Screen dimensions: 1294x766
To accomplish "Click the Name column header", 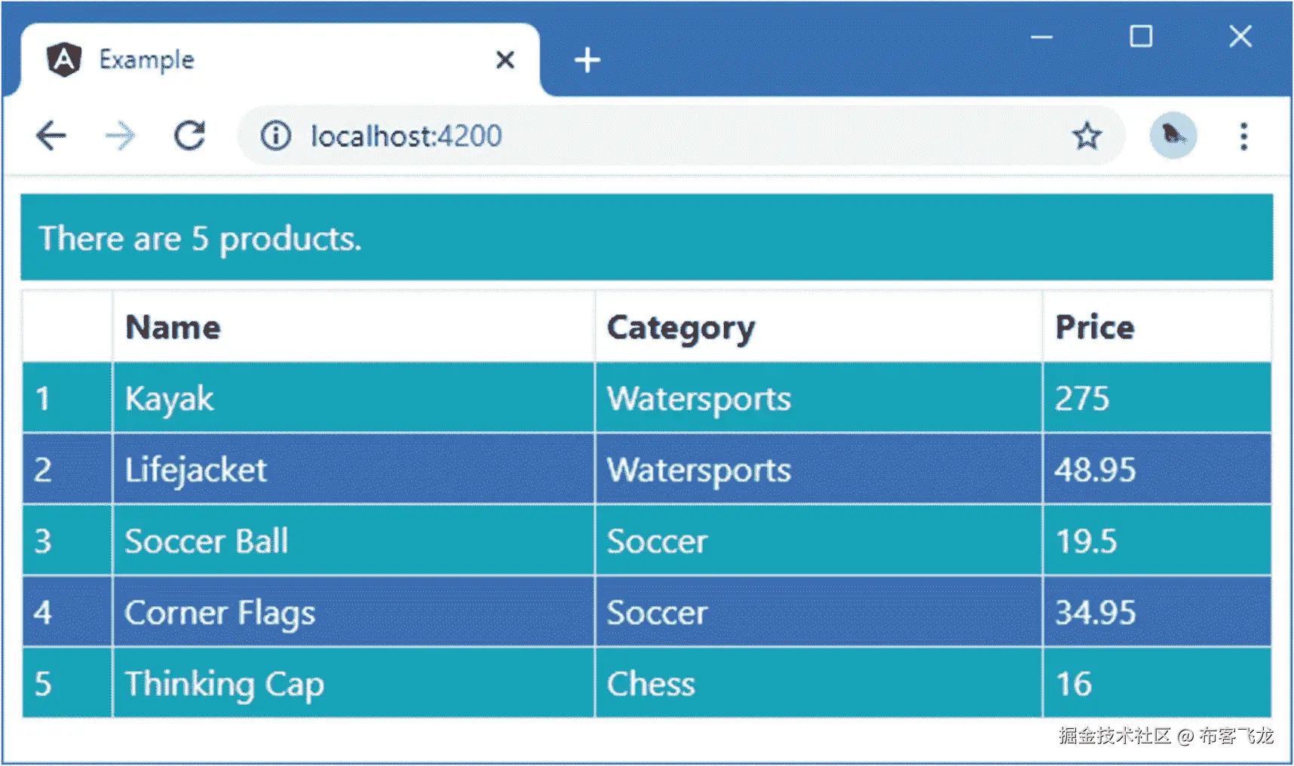I will click(173, 327).
